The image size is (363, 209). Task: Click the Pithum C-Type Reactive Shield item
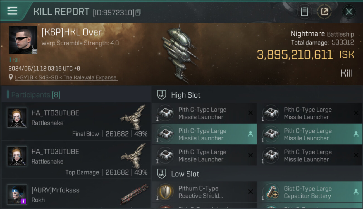coord(204,192)
